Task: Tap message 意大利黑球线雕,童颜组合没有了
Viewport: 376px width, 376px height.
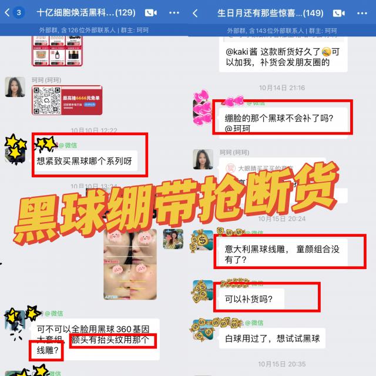Action: [x=283, y=254]
